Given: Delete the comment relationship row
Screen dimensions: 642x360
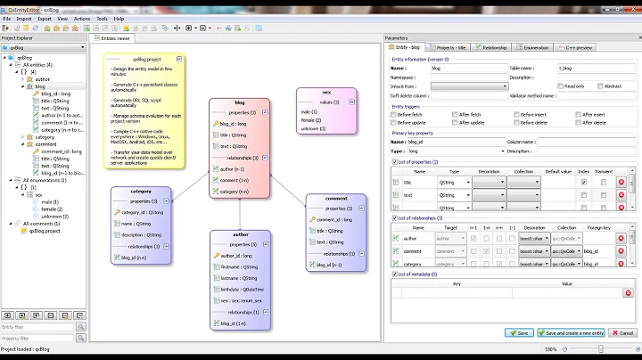Looking at the screenshot, I should [621, 250].
